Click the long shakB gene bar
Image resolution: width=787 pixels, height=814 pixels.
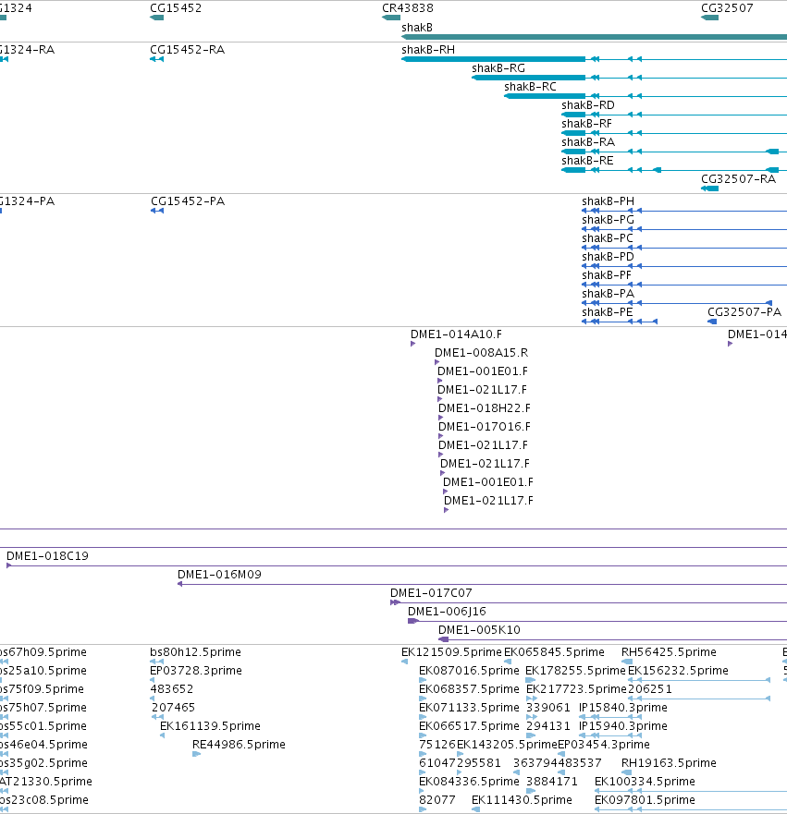coord(595,37)
